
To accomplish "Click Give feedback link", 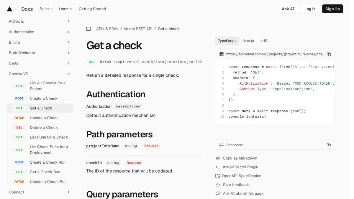I will tap(236, 185).
